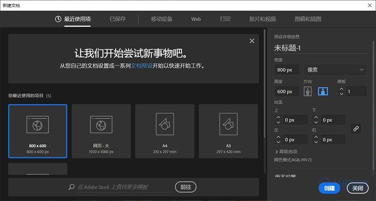Select portrait orientation icon

click(308, 91)
